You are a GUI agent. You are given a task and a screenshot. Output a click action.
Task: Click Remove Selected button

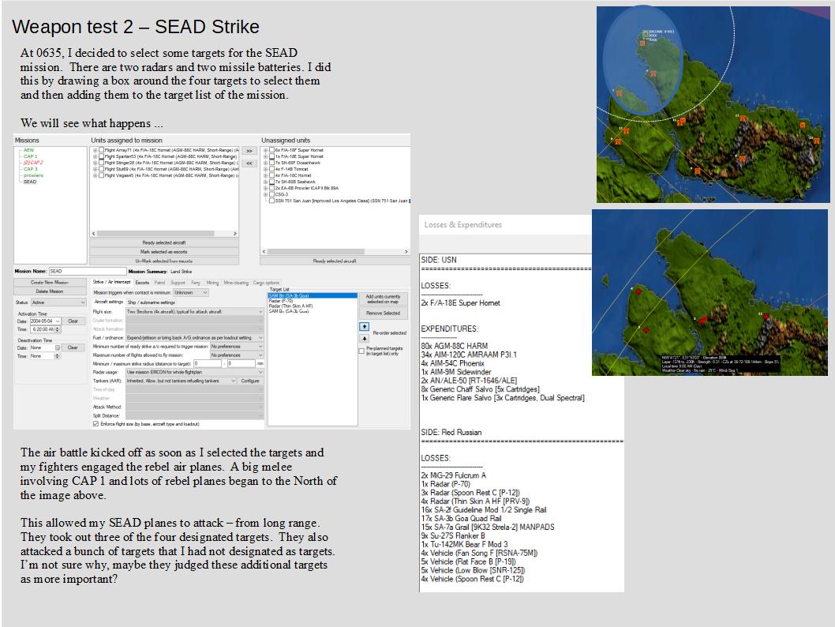[384, 313]
